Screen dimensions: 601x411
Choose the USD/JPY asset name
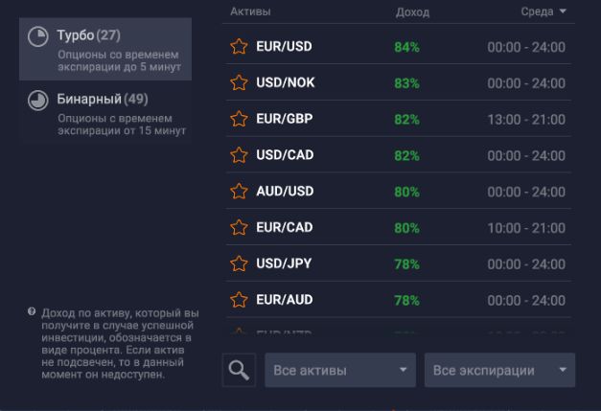click(284, 263)
